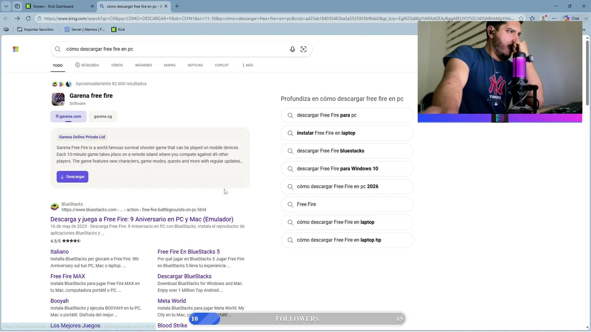The image size is (591, 332).
Task: Reload the current page
Action: [x=28, y=18]
